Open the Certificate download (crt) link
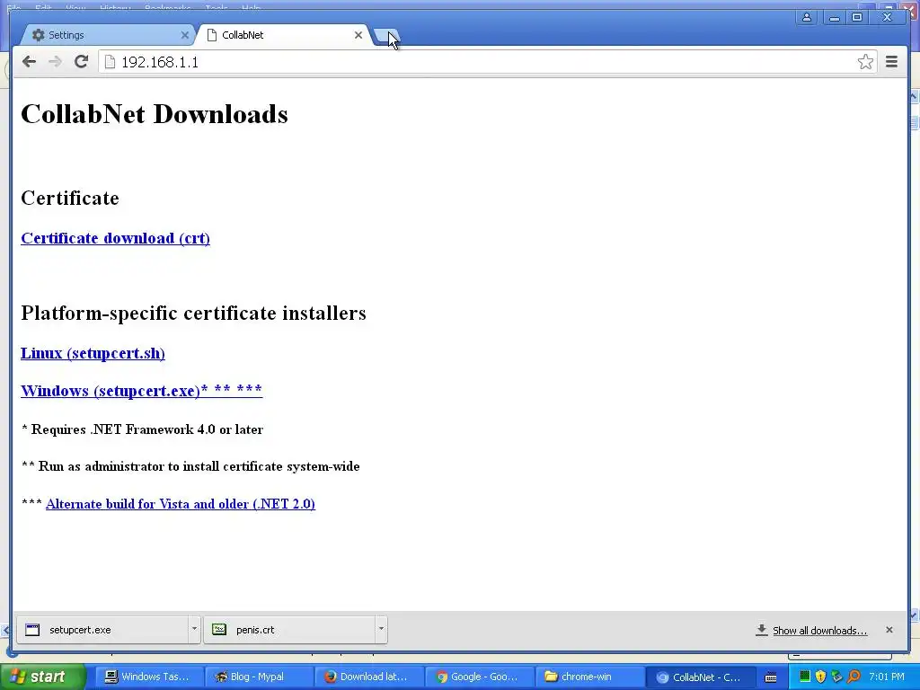Viewport: 920px width, 690px height. tap(115, 238)
